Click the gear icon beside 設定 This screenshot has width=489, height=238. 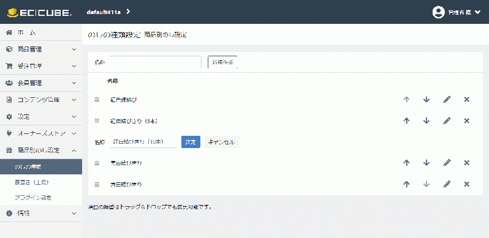[9, 116]
